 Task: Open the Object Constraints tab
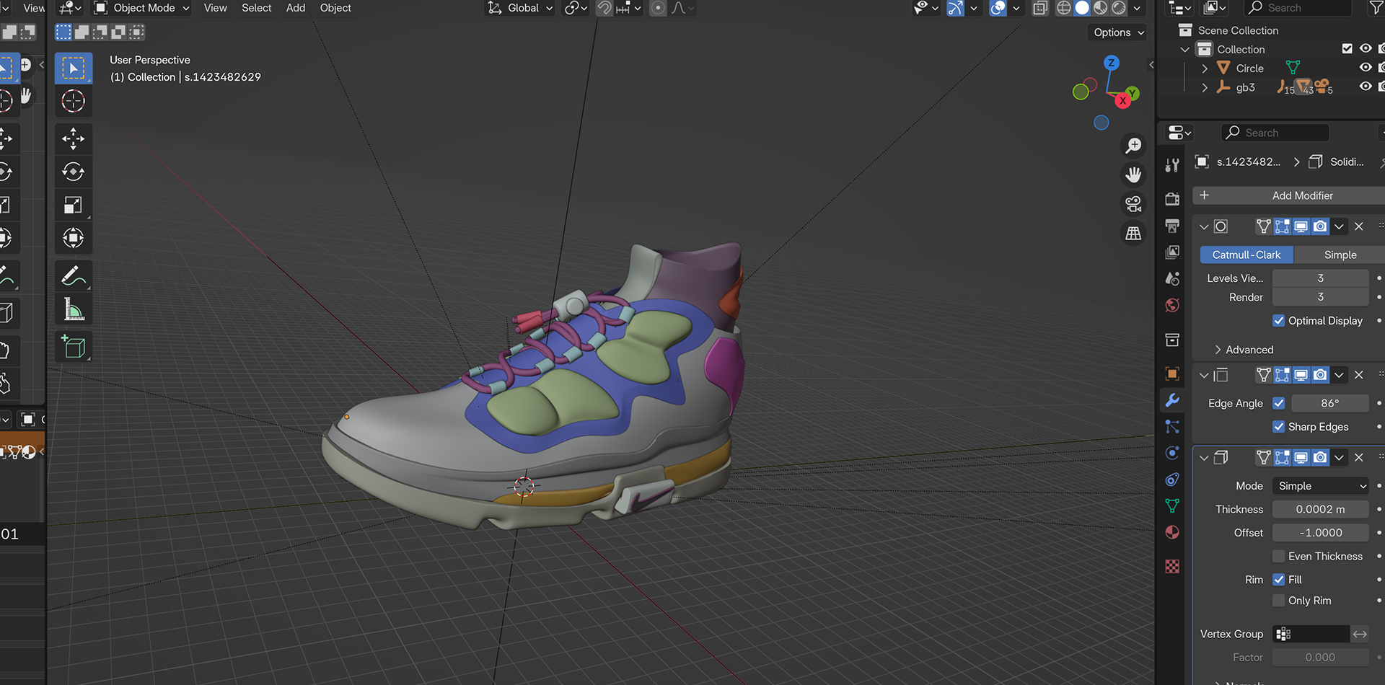point(1172,479)
